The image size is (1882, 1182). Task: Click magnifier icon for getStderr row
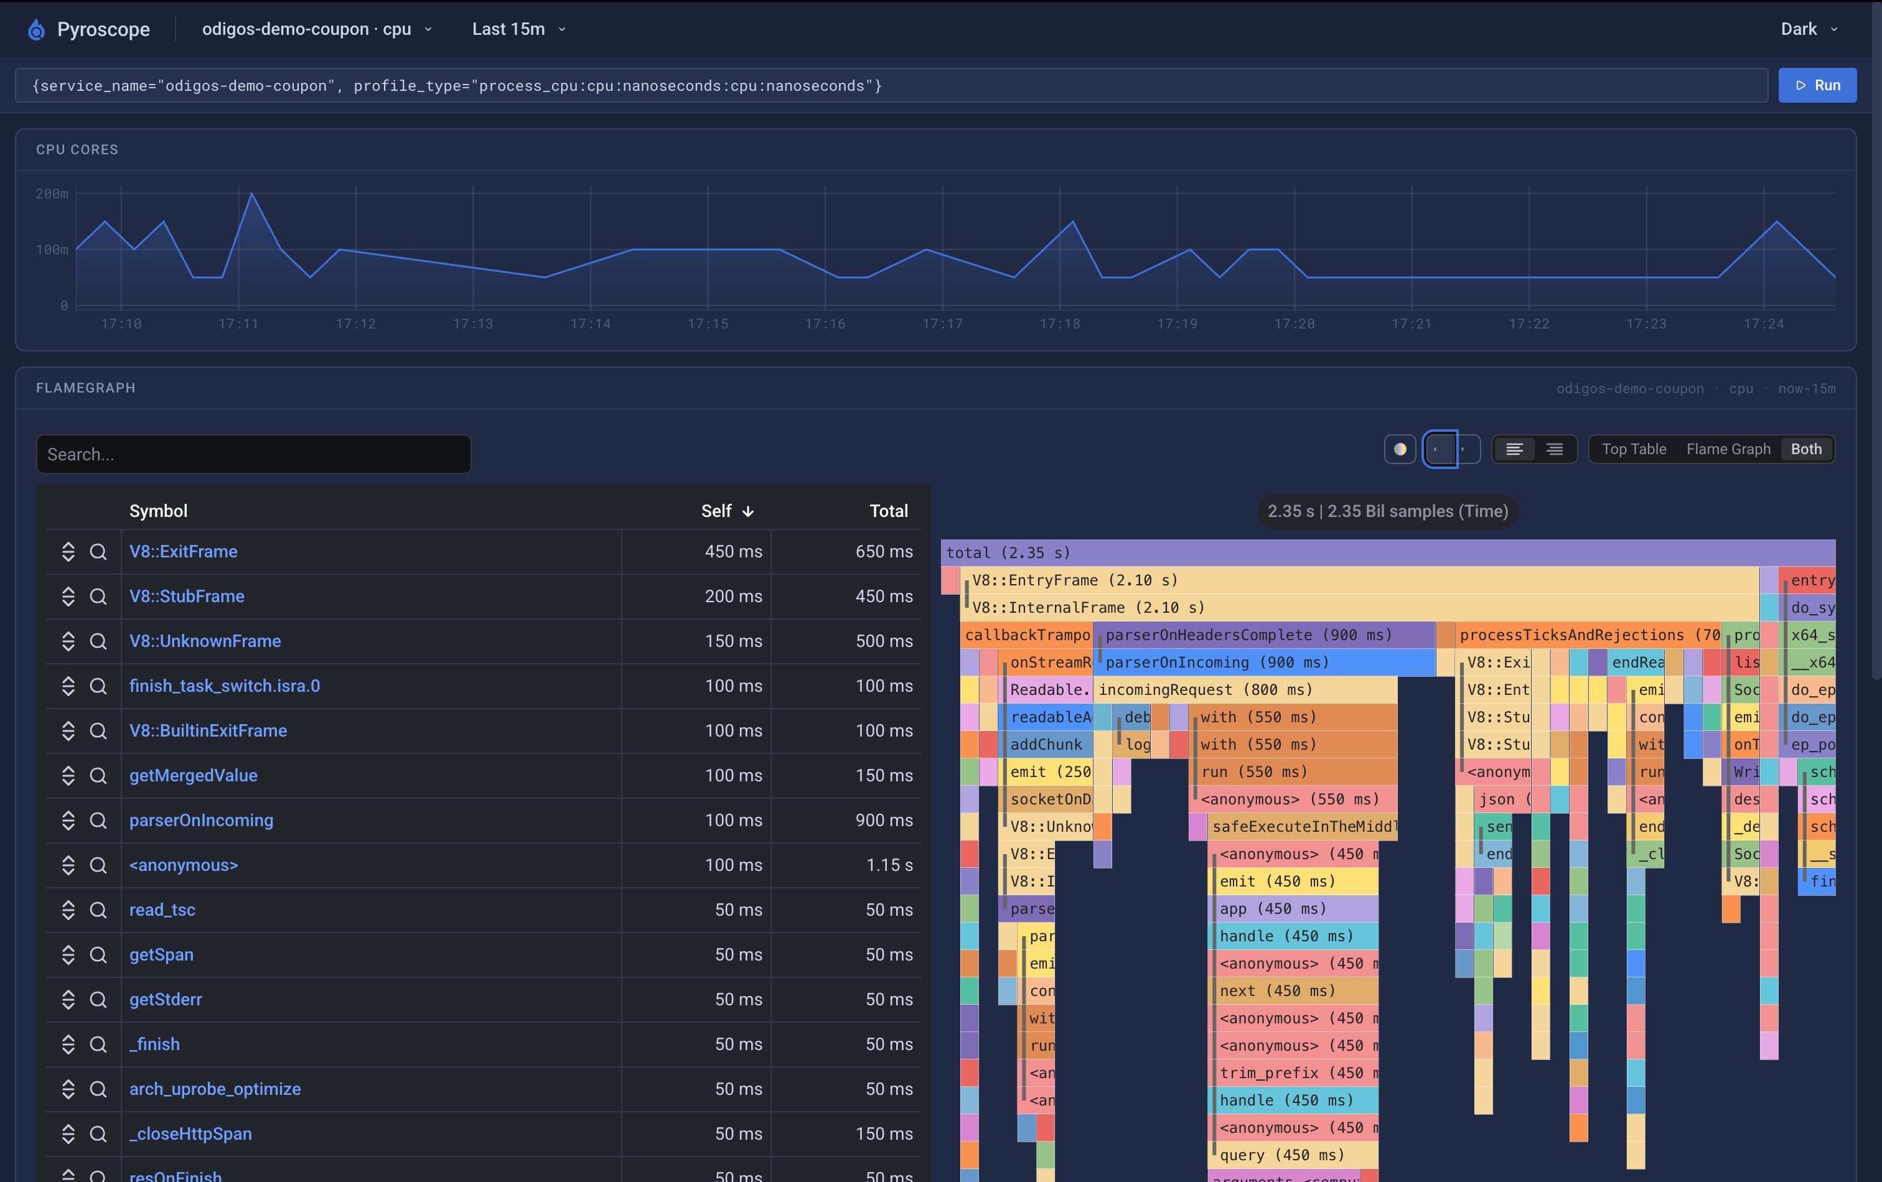pyautogui.click(x=98, y=999)
